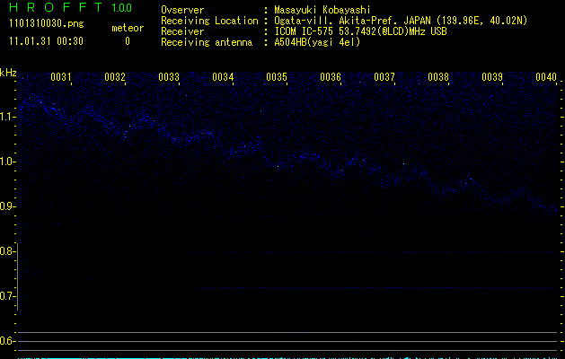Screen dimensions: 565x359
Task: Click the 1.0 kHz axis label
Action: pos(7,162)
